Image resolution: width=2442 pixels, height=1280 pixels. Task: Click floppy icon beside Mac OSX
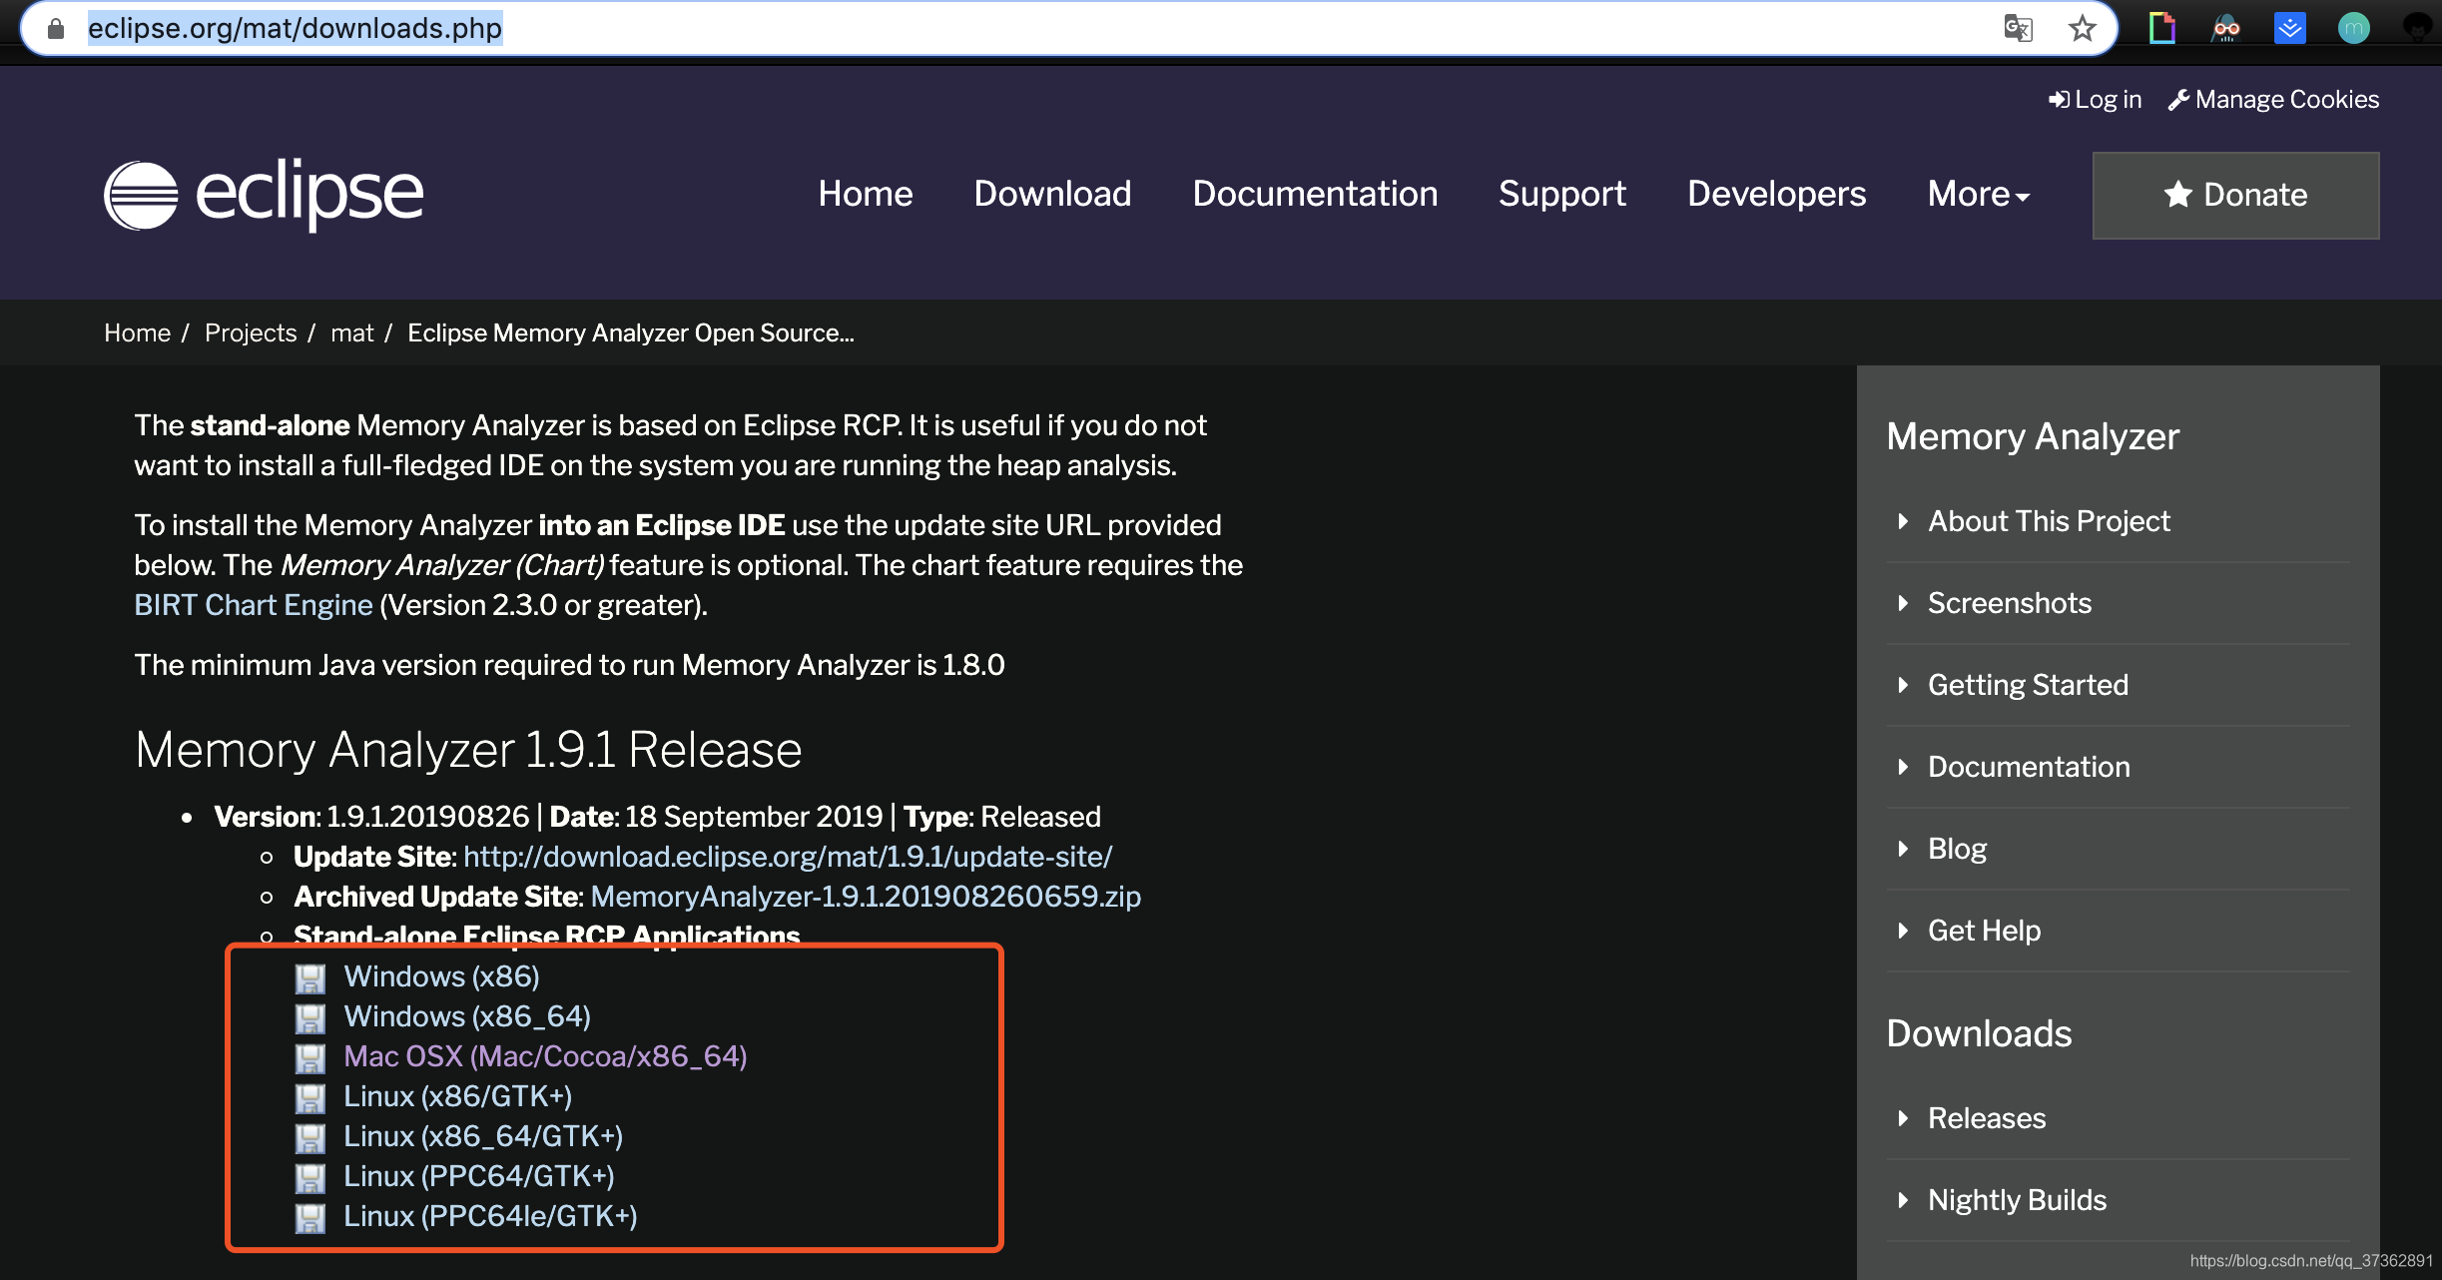(310, 1058)
